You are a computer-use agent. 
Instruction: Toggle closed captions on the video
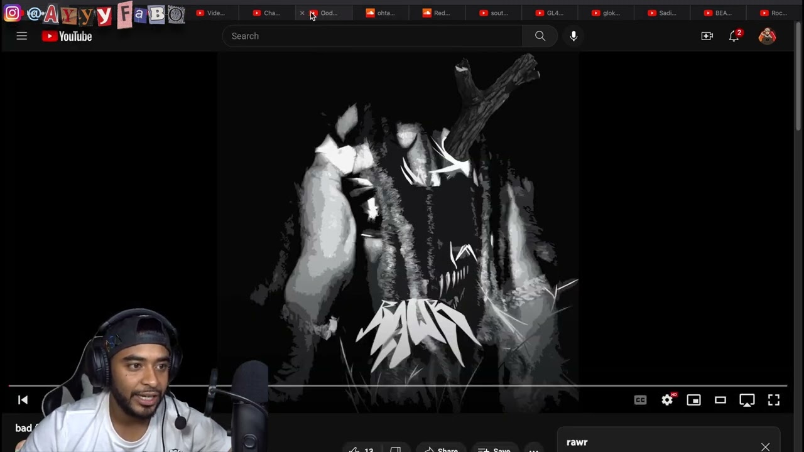[x=640, y=400]
